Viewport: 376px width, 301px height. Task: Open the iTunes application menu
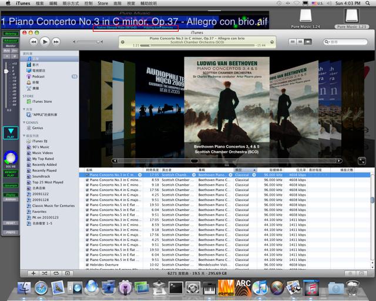(x=23, y=3)
